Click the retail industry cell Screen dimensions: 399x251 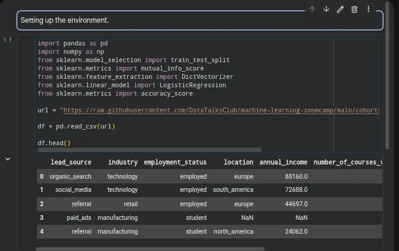coord(131,204)
